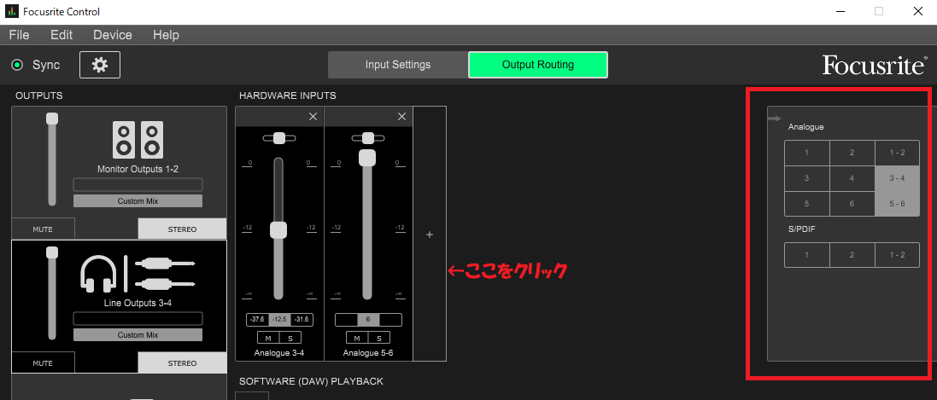Click the -12.5 level value box
The height and width of the screenshot is (400, 937).
(279, 319)
